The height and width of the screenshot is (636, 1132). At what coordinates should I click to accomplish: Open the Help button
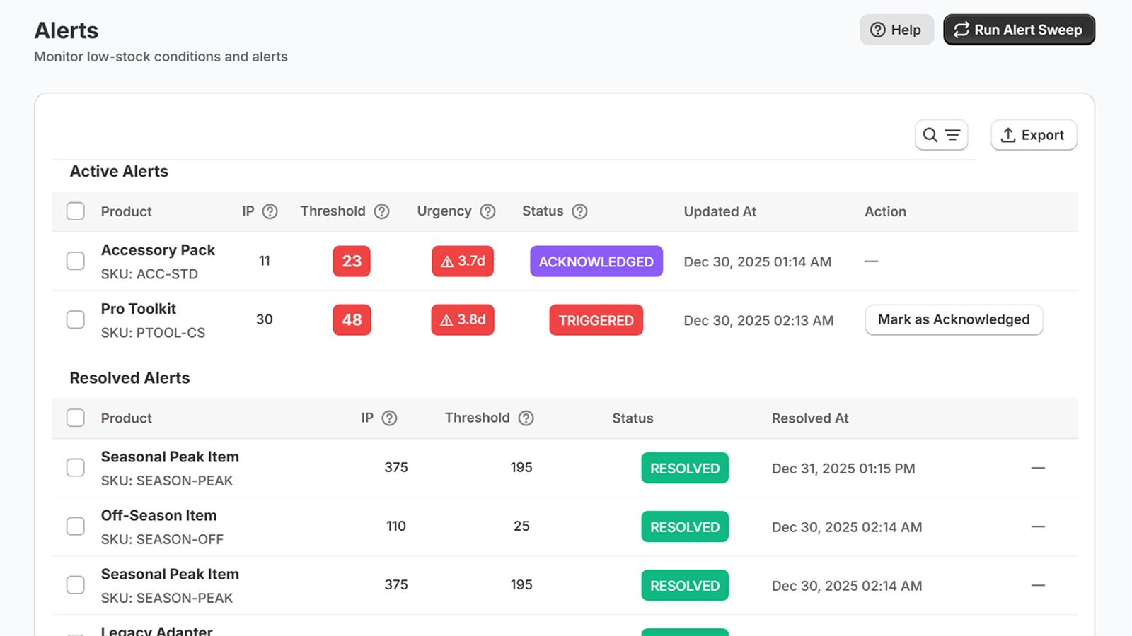[x=896, y=30]
